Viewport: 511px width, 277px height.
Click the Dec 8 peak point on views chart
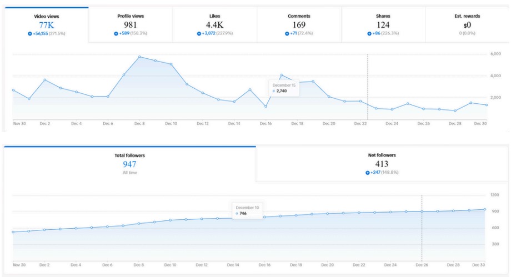coord(139,57)
